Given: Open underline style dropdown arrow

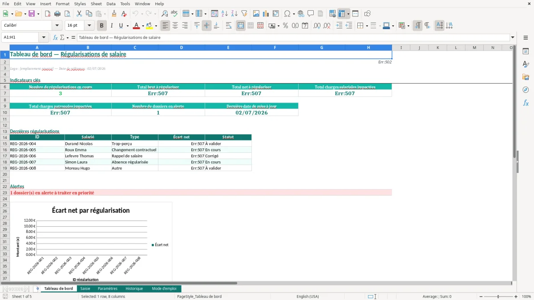Looking at the screenshot, I should [x=127, y=26].
